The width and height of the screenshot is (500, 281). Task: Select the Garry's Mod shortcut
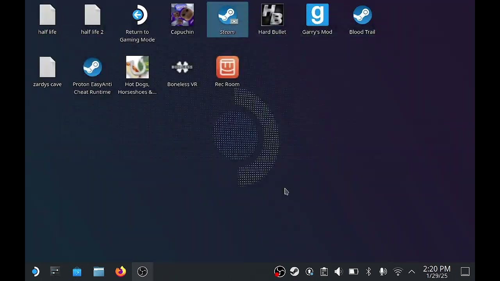point(317,20)
